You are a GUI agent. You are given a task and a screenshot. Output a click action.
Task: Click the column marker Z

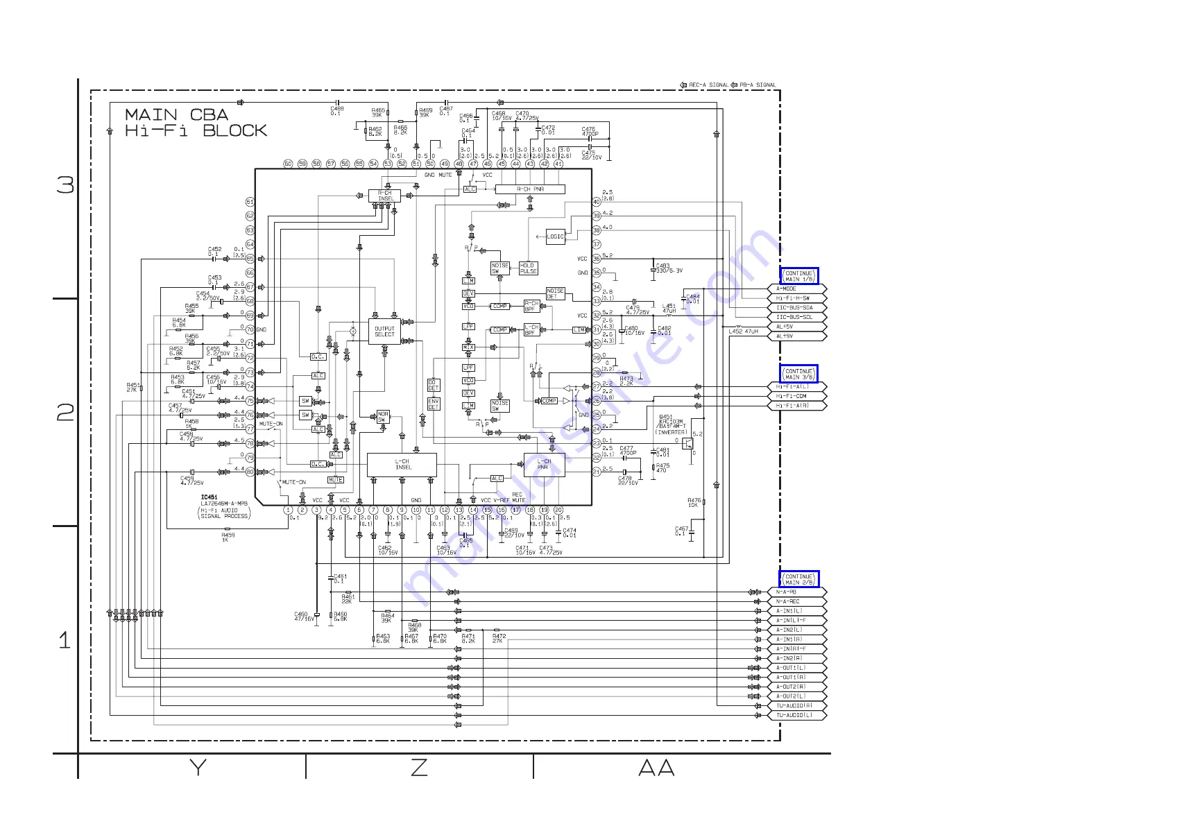pos(419,767)
